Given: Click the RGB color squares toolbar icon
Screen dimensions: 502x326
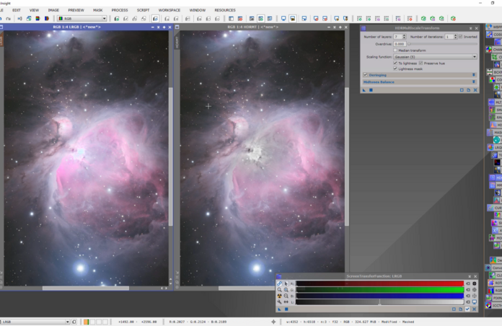Looking at the screenshot, I should click(x=38, y=19).
